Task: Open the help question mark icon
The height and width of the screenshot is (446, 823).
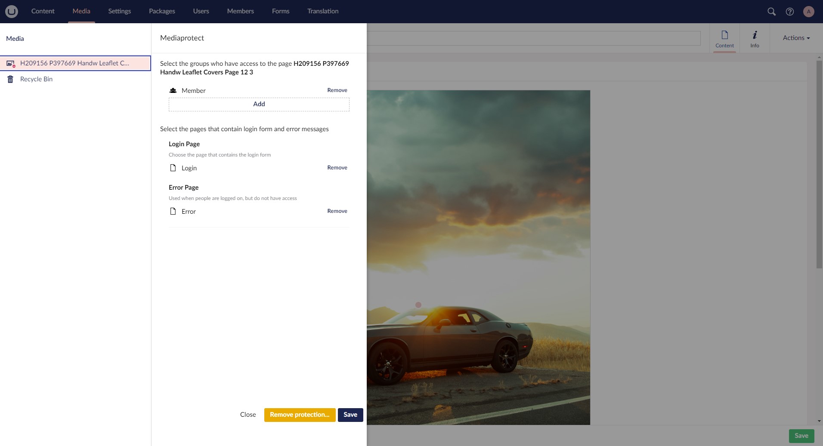Action: click(789, 12)
